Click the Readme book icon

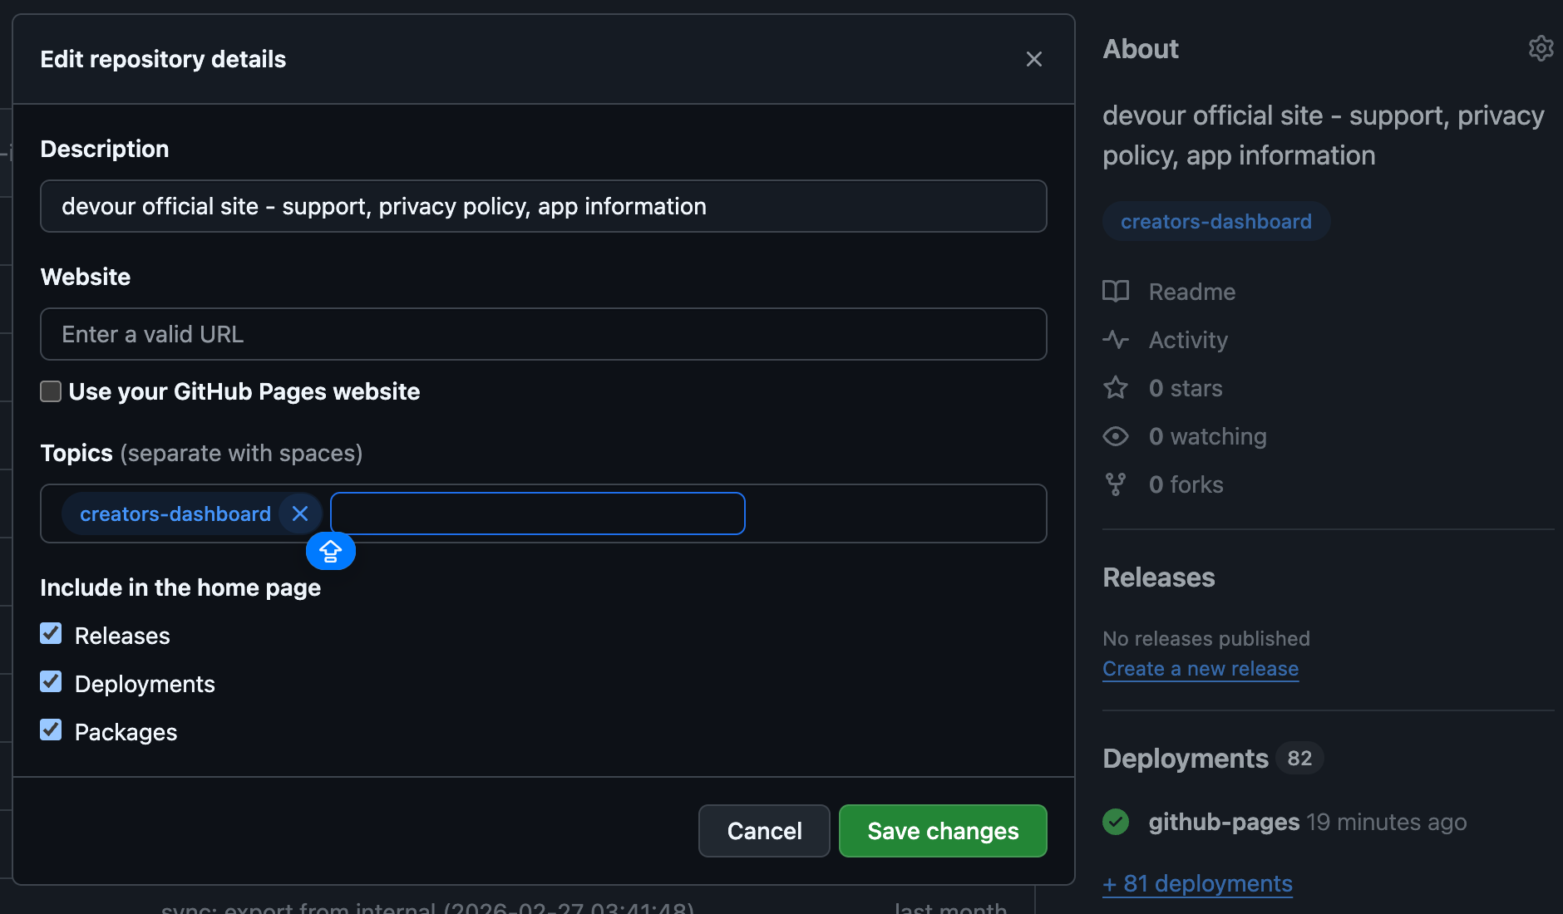tap(1117, 291)
